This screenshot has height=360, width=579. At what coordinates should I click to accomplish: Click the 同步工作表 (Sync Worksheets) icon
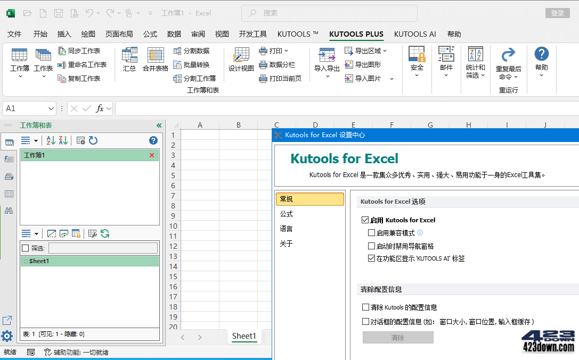[61, 52]
